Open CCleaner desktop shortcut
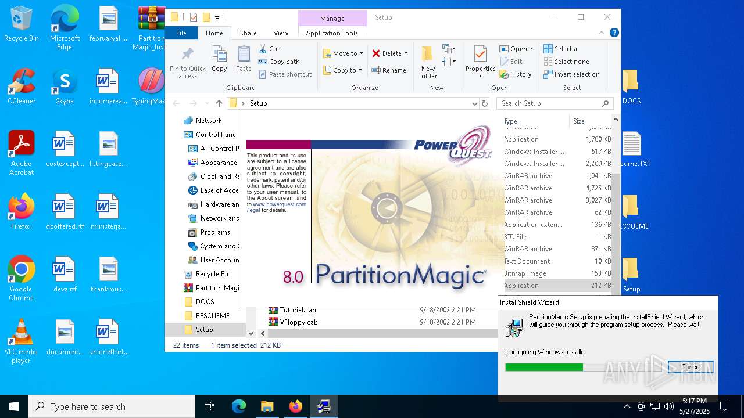Viewport: 744px width, 418px height. 22,87
